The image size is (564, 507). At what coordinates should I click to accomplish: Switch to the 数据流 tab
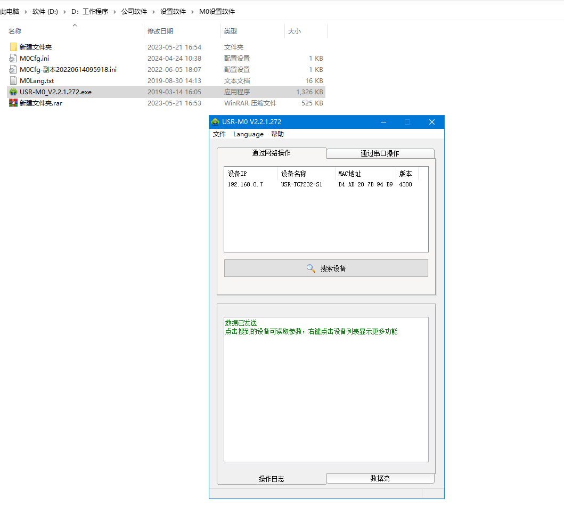tap(380, 478)
